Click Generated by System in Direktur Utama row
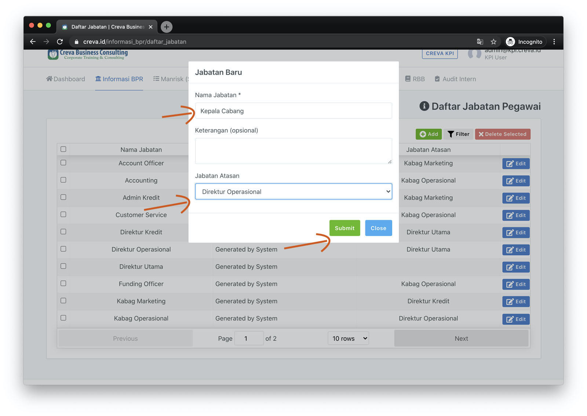The width and height of the screenshot is (587, 416). coord(246,267)
